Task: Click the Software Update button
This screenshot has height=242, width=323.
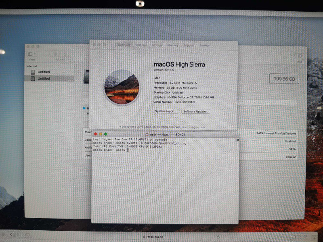Action: point(195,111)
